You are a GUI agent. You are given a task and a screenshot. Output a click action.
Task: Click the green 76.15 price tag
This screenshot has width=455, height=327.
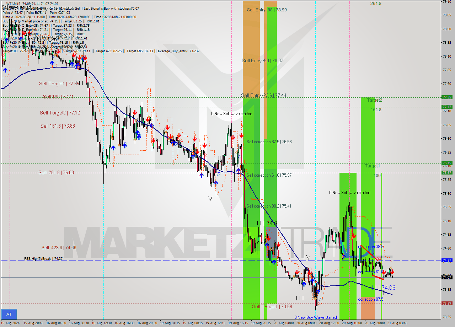447,163
